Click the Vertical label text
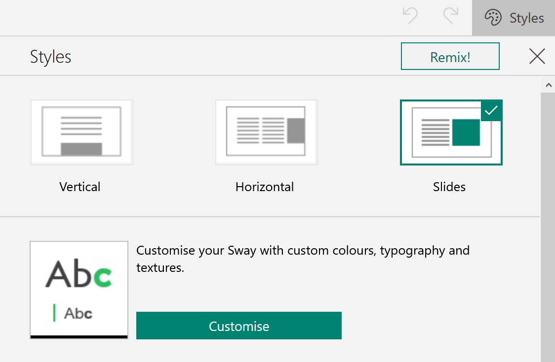Viewport: 555px width, 362px height. (79, 187)
